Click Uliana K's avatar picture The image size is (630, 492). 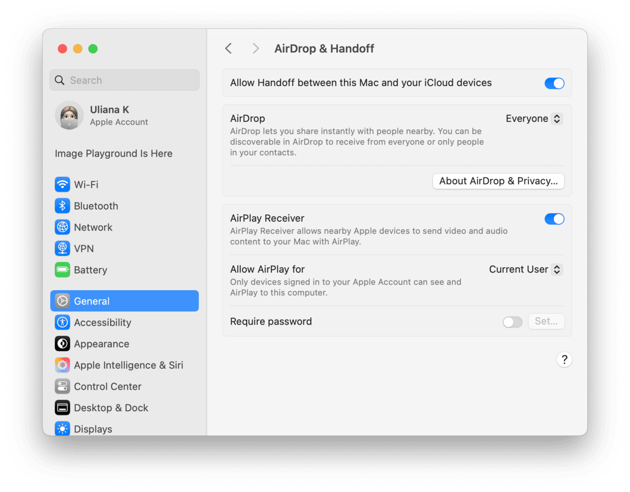tap(69, 115)
